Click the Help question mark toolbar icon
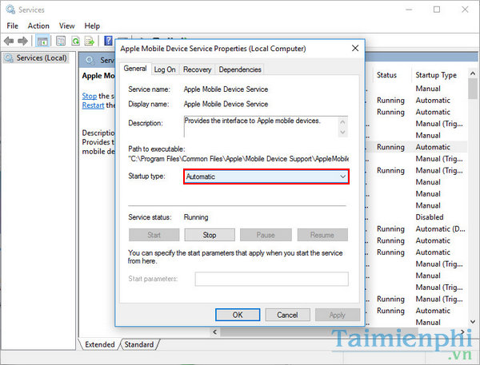Screen dimensions: 480x365 click(108, 41)
